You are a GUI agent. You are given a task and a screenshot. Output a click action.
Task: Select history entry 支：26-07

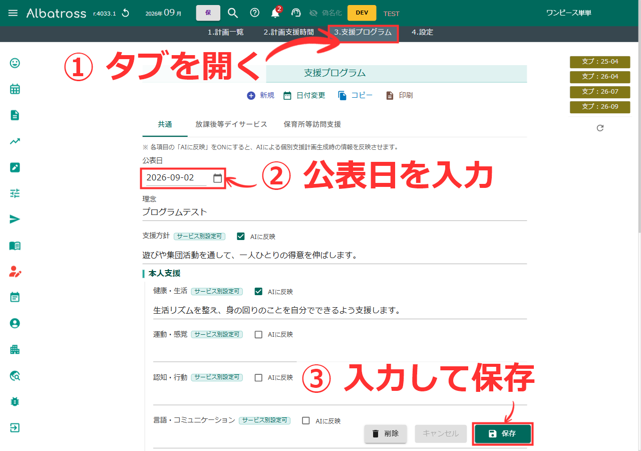tap(600, 92)
